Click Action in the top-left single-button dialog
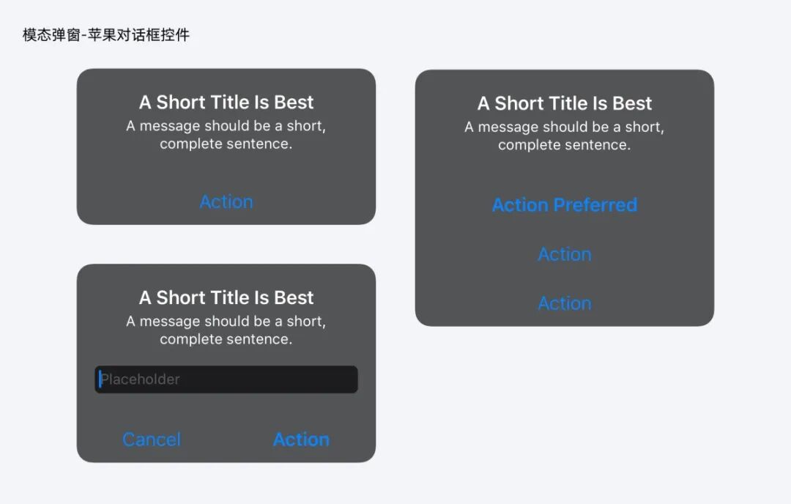Viewport: 791px width, 504px height. 226,201
